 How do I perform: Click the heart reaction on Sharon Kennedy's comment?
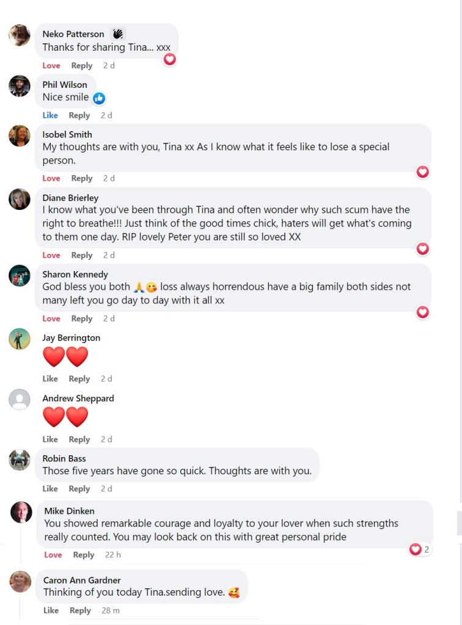(422, 312)
